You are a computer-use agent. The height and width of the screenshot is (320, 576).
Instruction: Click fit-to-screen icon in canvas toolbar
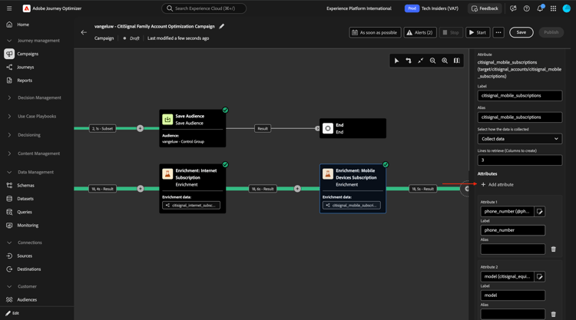(421, 61)
